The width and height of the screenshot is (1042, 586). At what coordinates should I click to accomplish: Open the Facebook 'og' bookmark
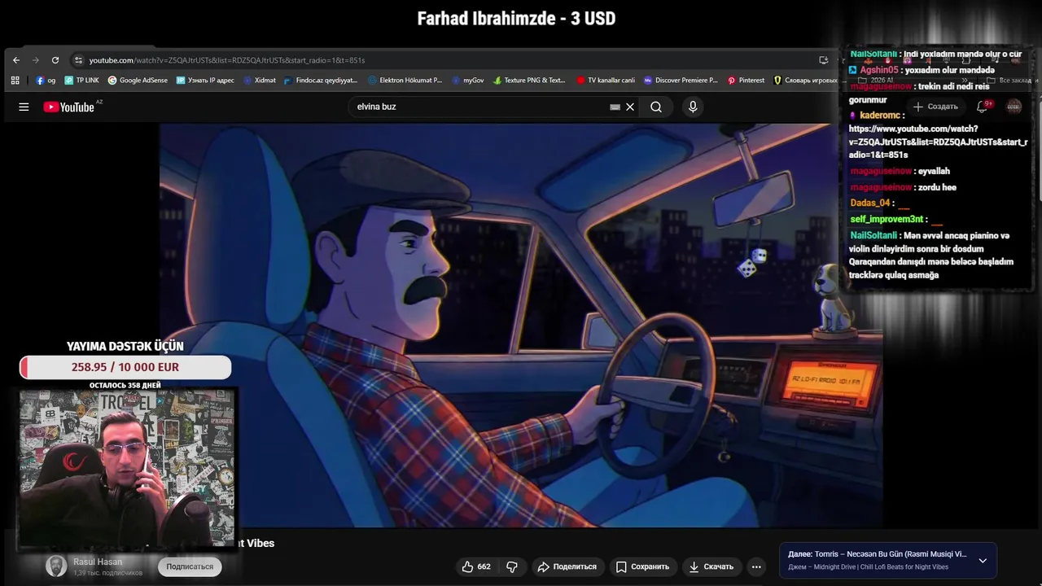46,81
